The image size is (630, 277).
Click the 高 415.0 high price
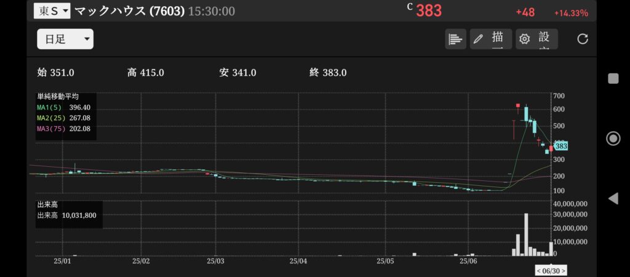[145, 73]
